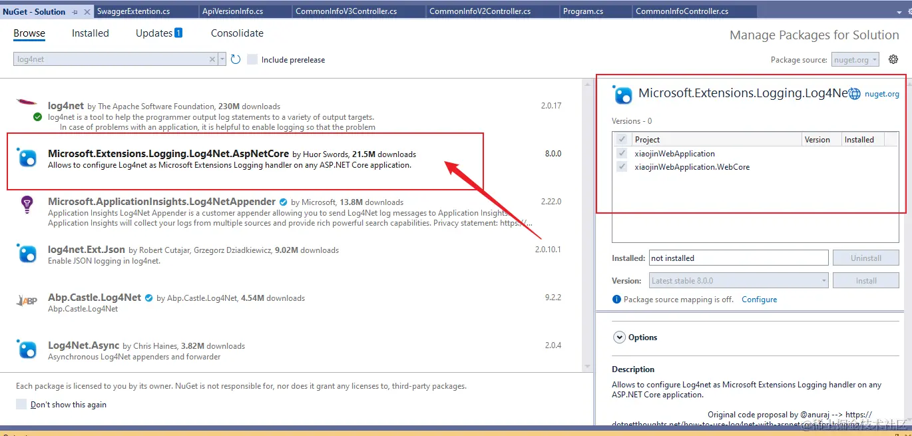Select the Abp.Castle.Log4Net package title
This screenshot has height=436, width=912.
pyautogui.click(x=95, y=297)
